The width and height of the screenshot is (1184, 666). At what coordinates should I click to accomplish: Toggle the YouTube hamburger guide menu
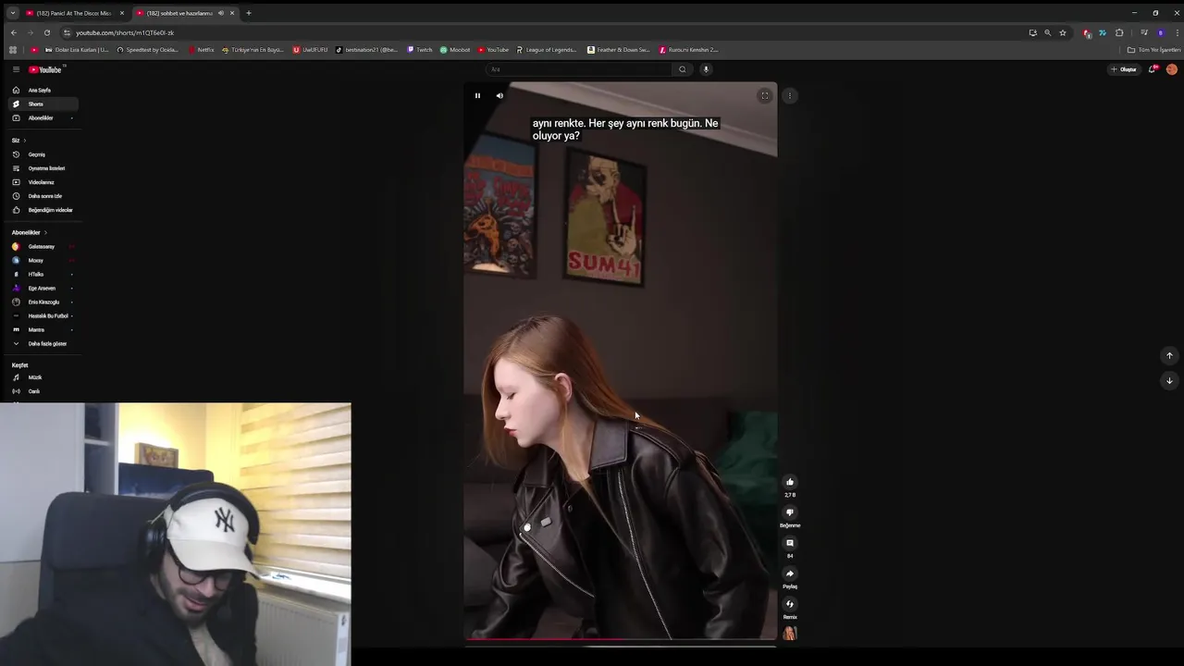(x=16, y=69)
